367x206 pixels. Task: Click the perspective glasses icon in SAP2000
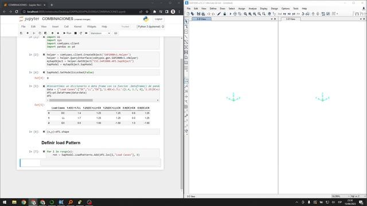click(x=307, y=14)
